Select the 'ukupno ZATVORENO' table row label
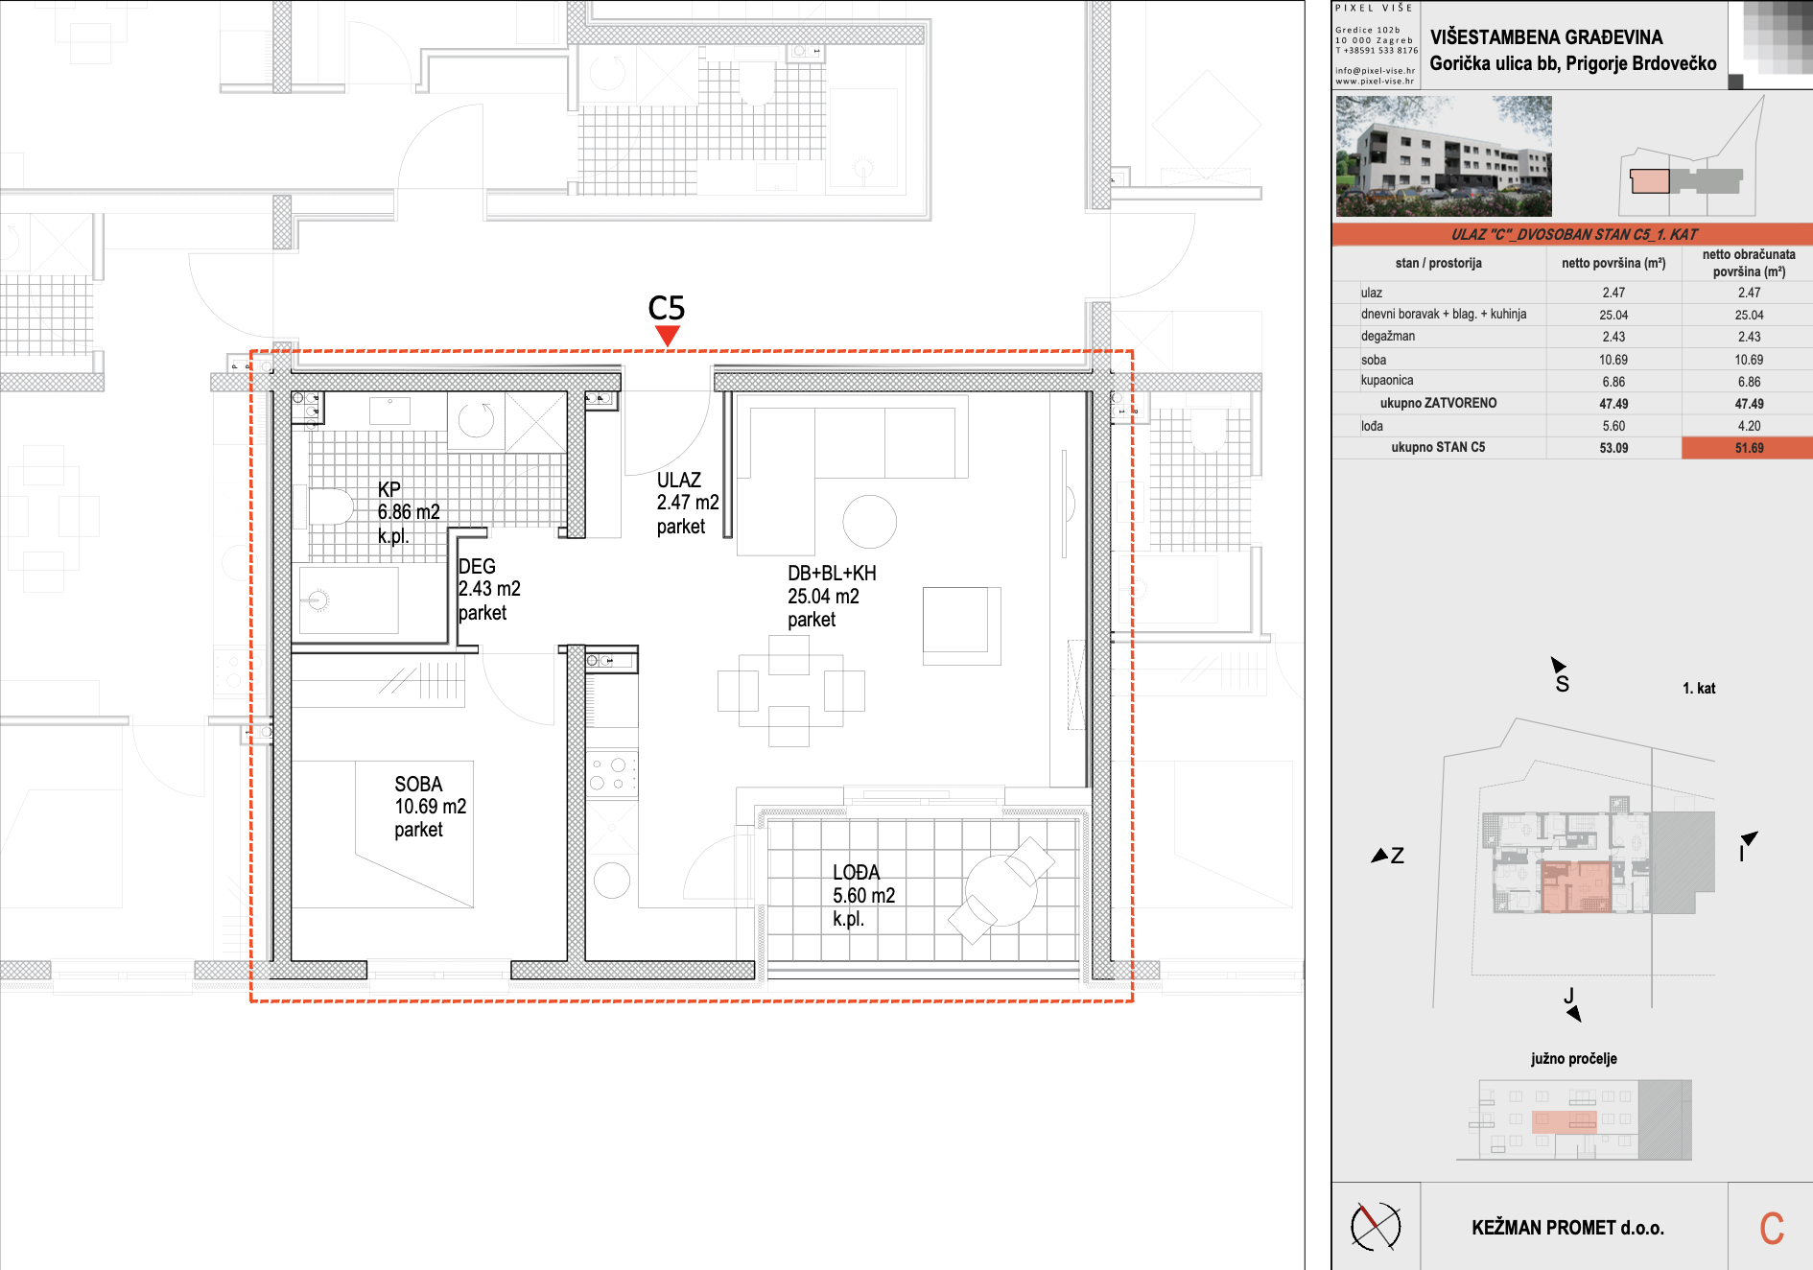The height and width of the screenshot is (1270, 1813). pyautogui.click(x=1438, y=404)
